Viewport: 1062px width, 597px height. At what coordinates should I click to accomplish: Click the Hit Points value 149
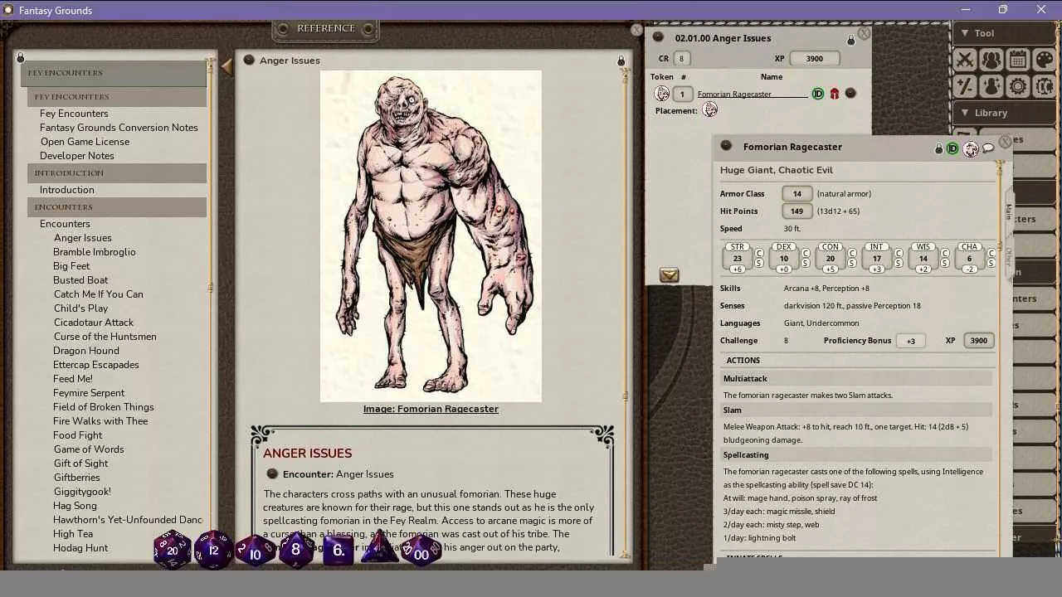796,211
